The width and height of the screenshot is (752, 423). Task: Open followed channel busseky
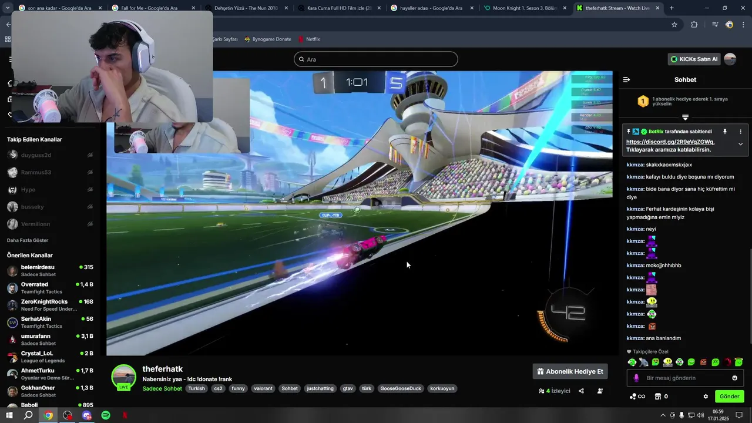pos(50,207)
